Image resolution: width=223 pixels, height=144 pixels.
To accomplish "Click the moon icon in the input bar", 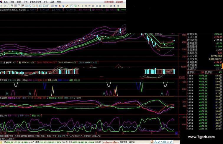I will 159,142.
